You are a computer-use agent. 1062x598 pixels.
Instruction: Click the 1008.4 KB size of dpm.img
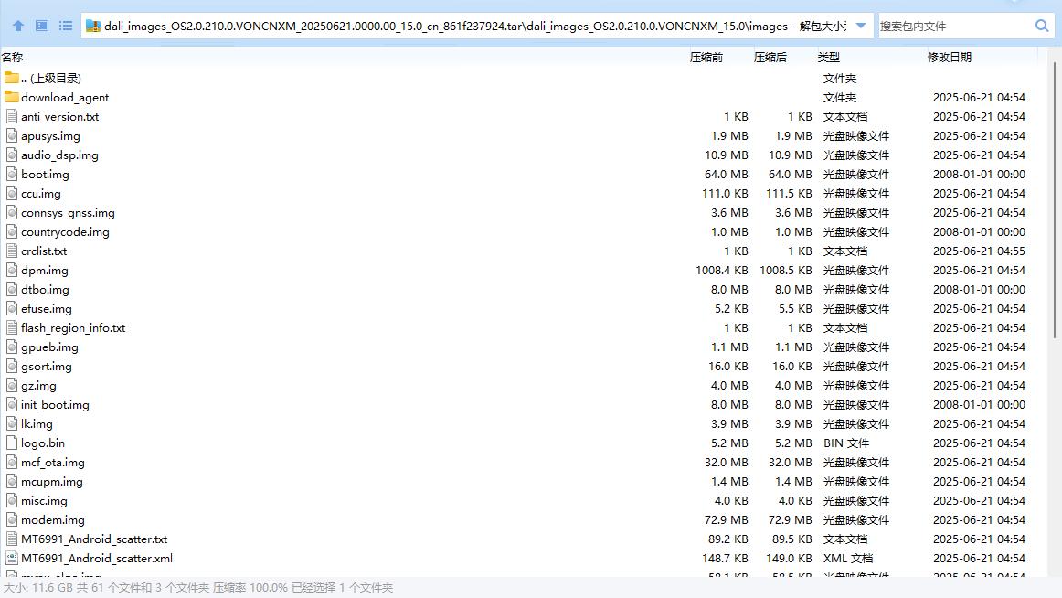click(722, 270)
